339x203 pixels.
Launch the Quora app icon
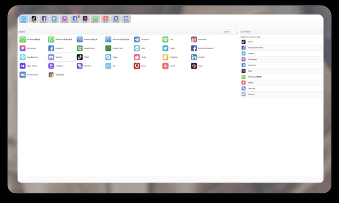[137, 66]
